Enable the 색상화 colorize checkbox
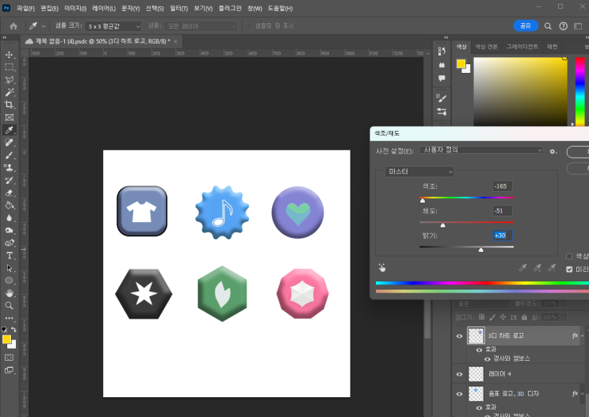Screen dimensions: 589x417 tap(570, 256)
